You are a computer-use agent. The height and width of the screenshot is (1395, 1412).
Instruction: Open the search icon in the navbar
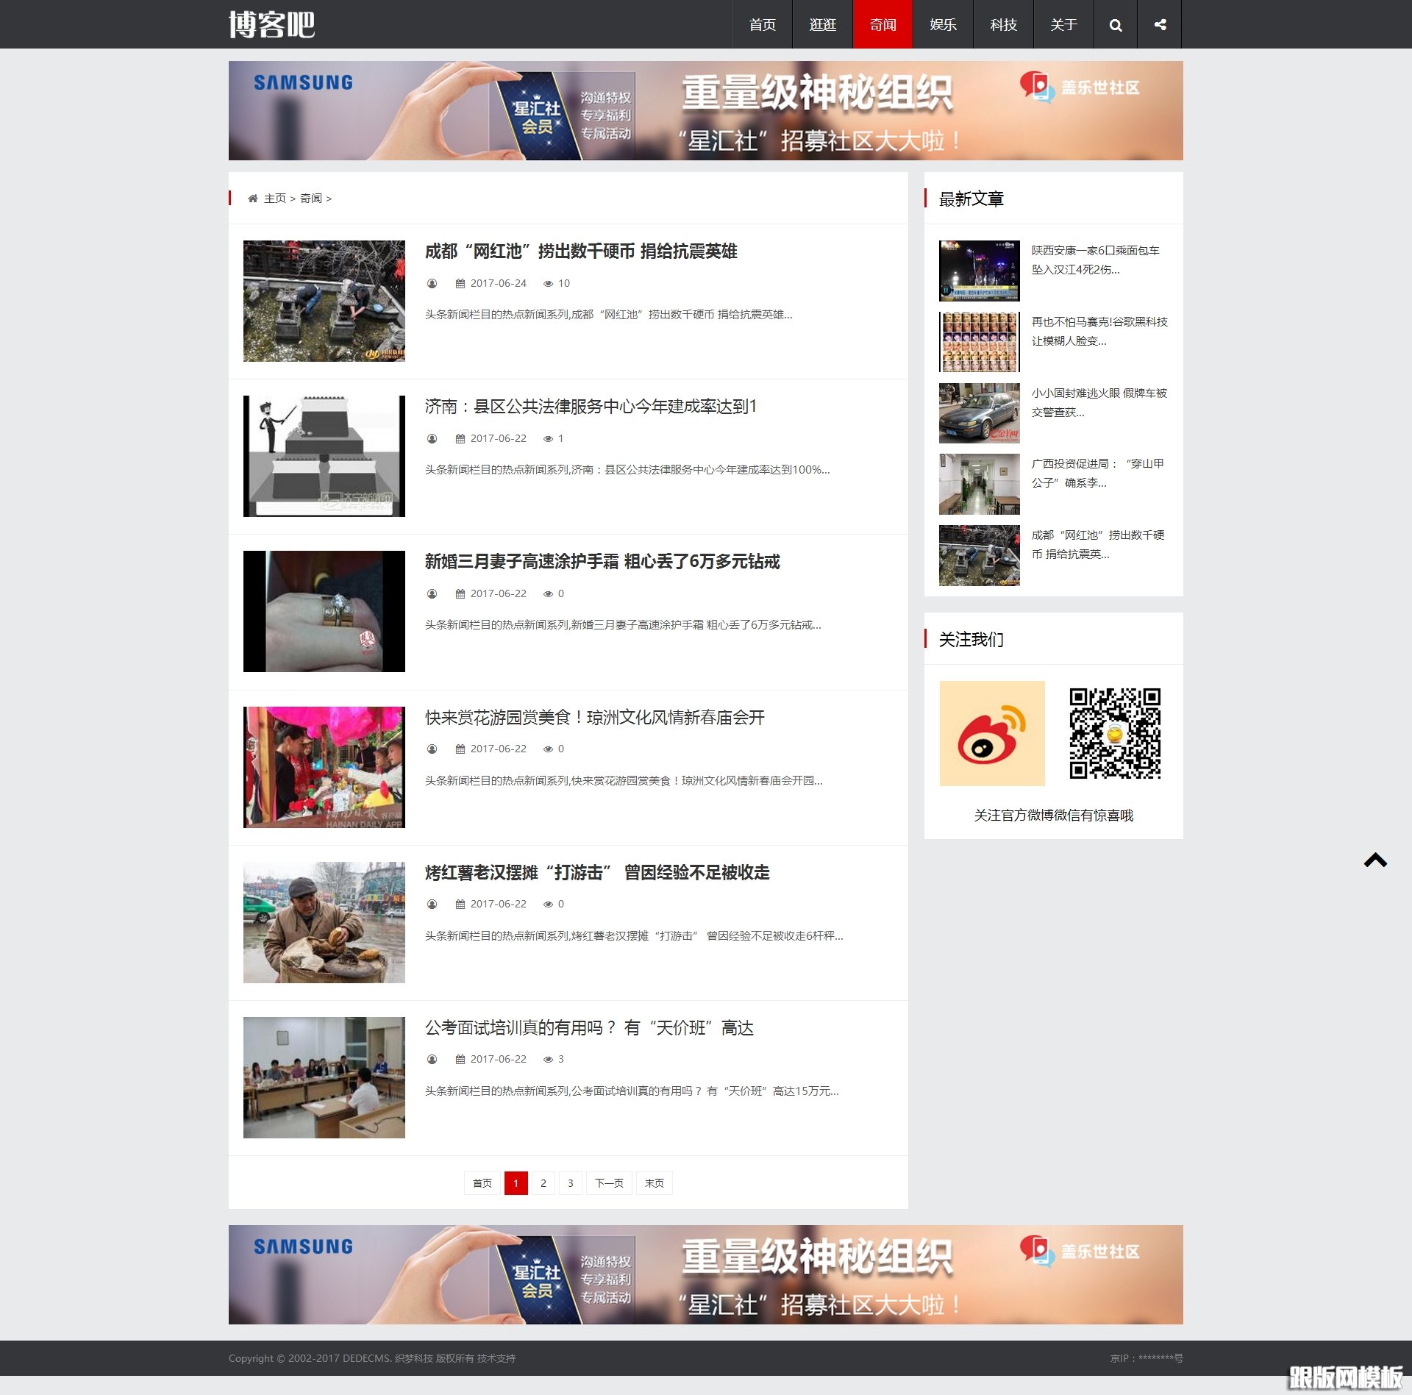[1115, 24]
